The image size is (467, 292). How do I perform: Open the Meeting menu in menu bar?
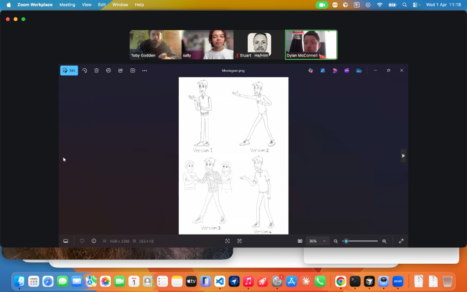(x=67, y=5)
